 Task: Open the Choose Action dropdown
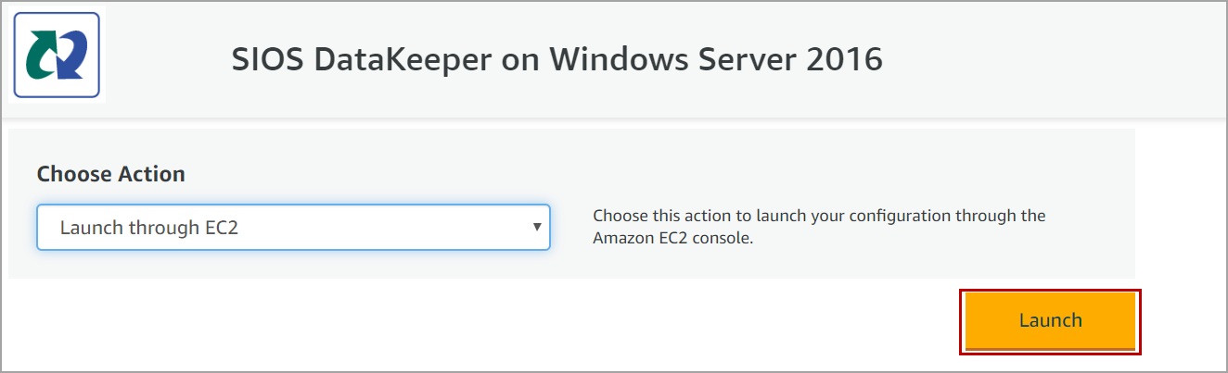tap(293, 227)
